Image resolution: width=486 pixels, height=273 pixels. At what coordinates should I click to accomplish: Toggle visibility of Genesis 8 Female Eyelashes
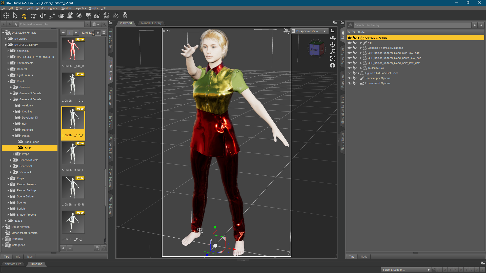350,48
